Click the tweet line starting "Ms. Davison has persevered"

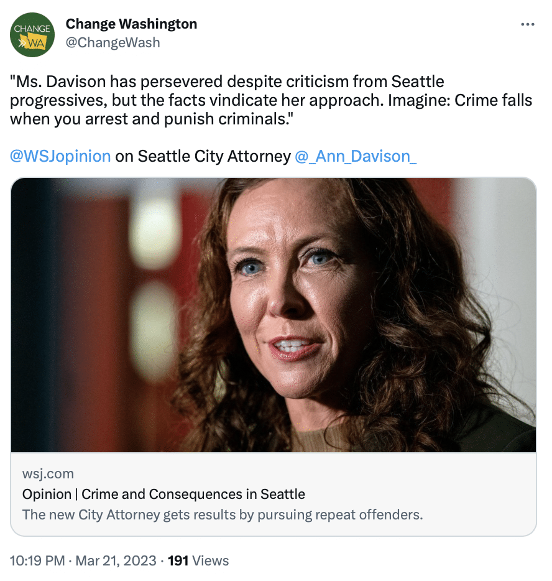pos(227,82)
